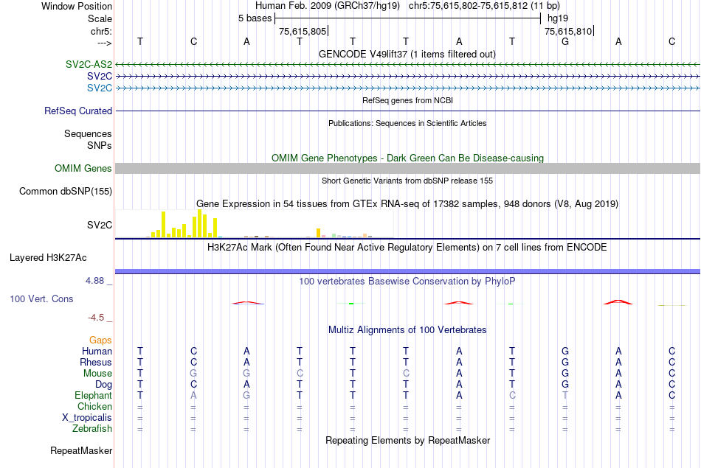The width and height of the screenshot is (701, 468).
Task: Click the hg19 label beside the scale bar
Action: pos(558,18)
